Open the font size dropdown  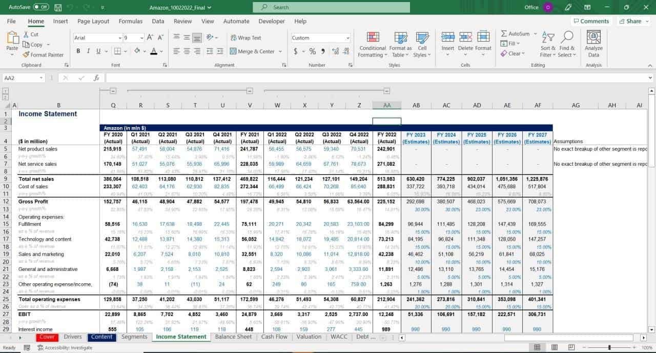tap(141, 37)
